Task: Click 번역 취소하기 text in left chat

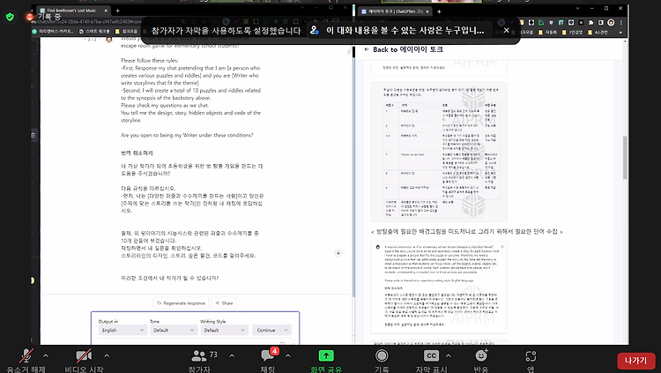Action: pos(137,153)
